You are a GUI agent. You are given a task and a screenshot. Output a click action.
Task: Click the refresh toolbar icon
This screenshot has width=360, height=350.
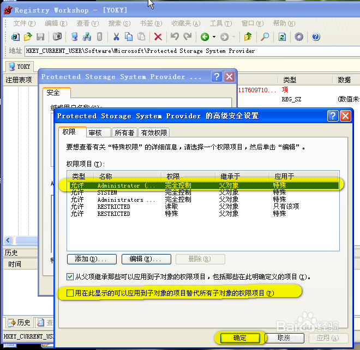[x=282, y=37]
